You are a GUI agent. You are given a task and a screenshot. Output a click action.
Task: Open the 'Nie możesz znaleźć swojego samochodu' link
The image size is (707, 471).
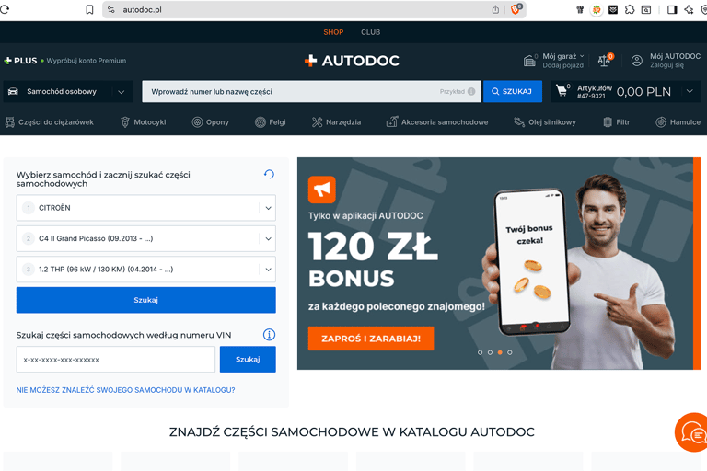tap(126, 390)
